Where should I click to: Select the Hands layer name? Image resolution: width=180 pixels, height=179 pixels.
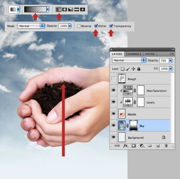point(132,114)
